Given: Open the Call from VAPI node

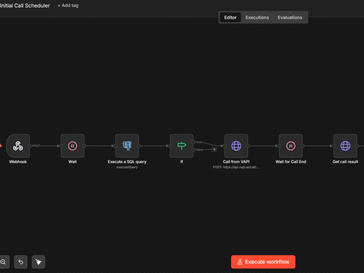Looking at the screenshot, I should tap(236, 146).
